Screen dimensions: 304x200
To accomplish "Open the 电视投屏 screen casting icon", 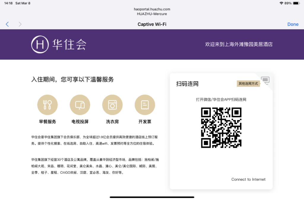I will coord(80,105).
